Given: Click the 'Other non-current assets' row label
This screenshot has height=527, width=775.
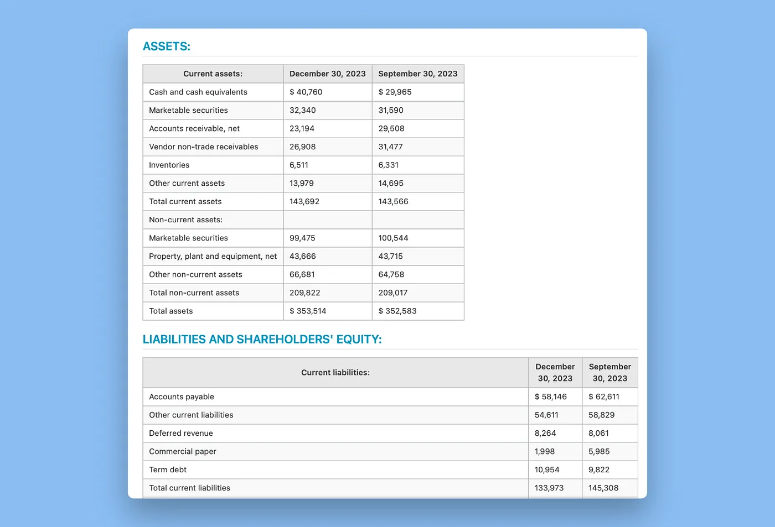Looking at the screenshot, I should coord(195,275).
